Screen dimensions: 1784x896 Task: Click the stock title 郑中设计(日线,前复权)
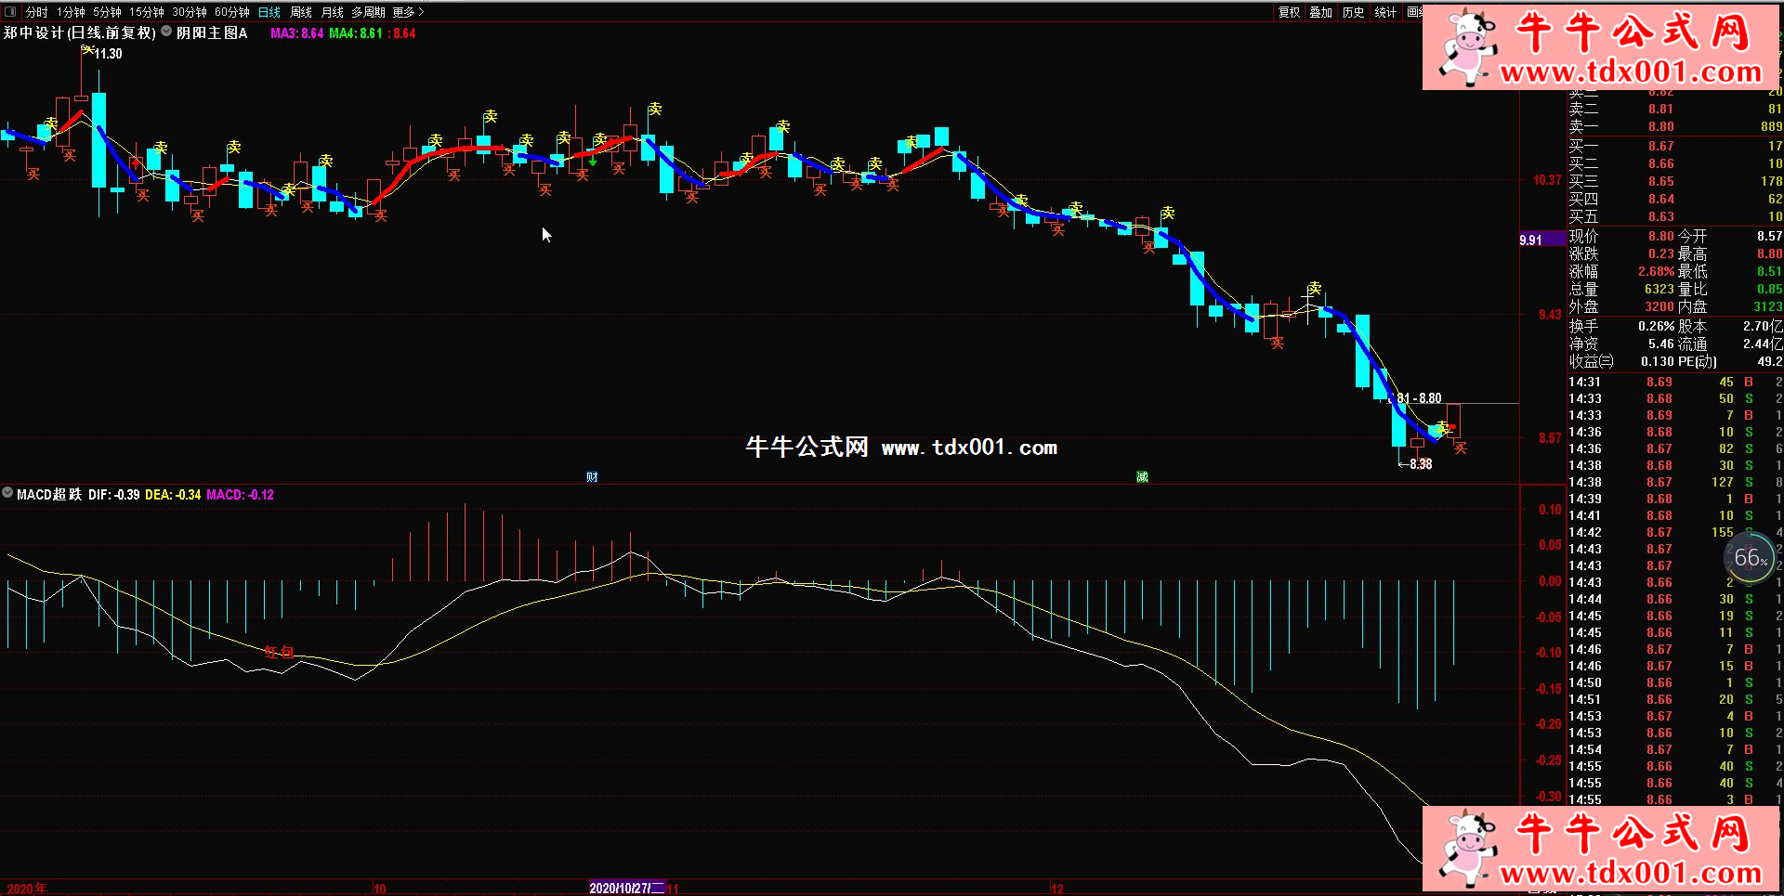tap(79, 32)
